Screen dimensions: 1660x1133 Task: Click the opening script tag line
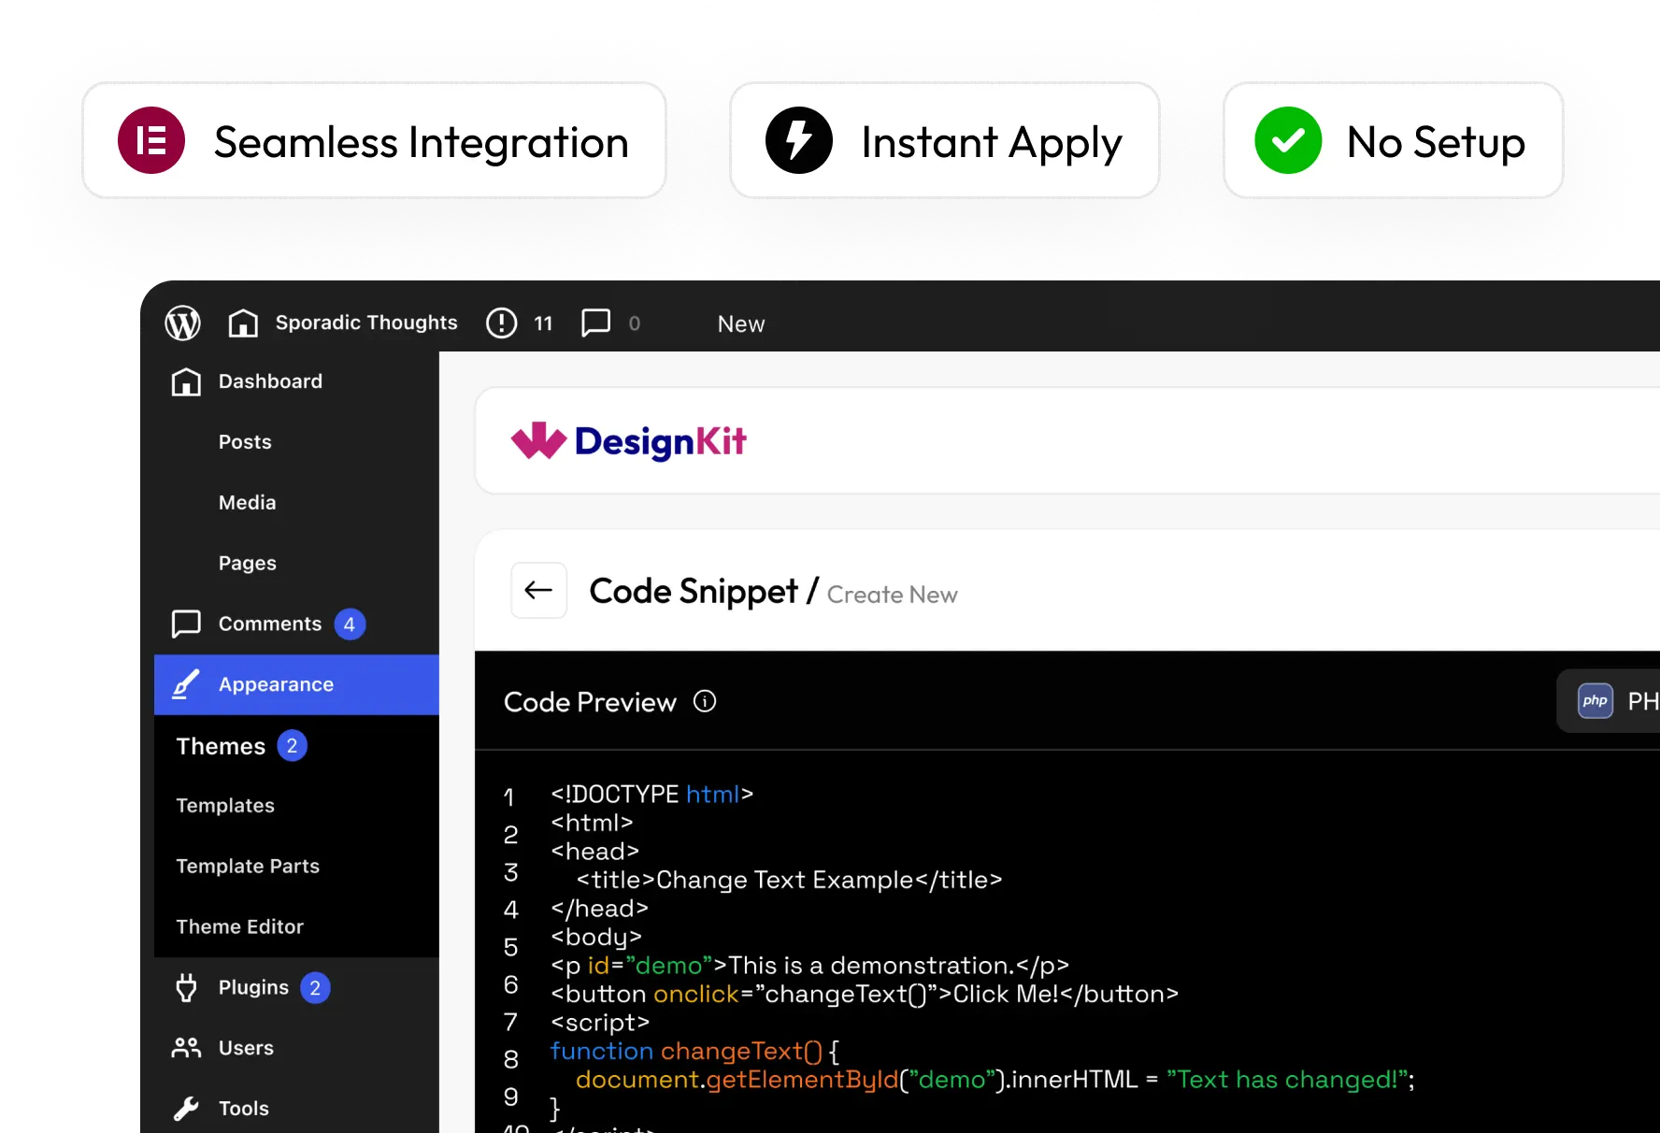[x=600, y=1023]
